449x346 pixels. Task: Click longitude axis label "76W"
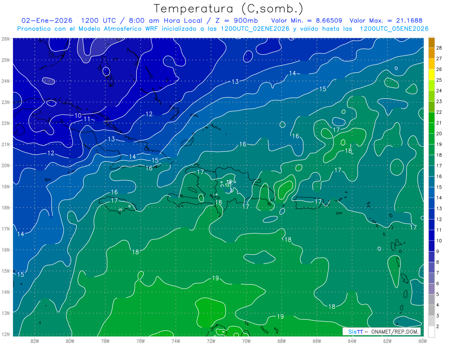[x=140, y=341]
